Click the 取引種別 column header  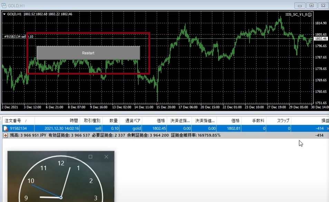[x=92, y=121]
